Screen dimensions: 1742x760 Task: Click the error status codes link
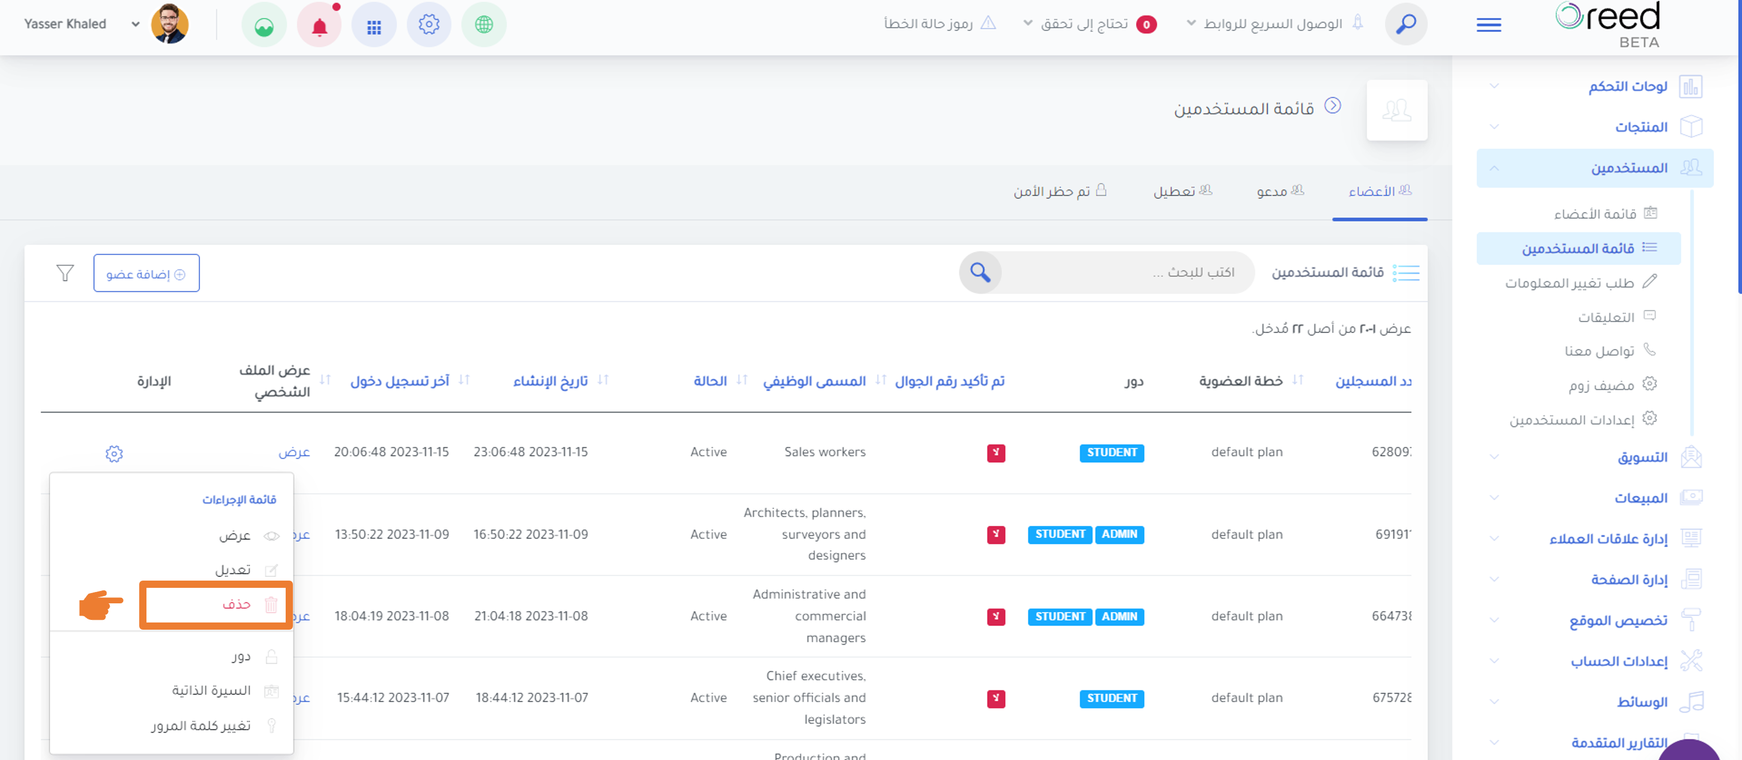tap(940, 24)
